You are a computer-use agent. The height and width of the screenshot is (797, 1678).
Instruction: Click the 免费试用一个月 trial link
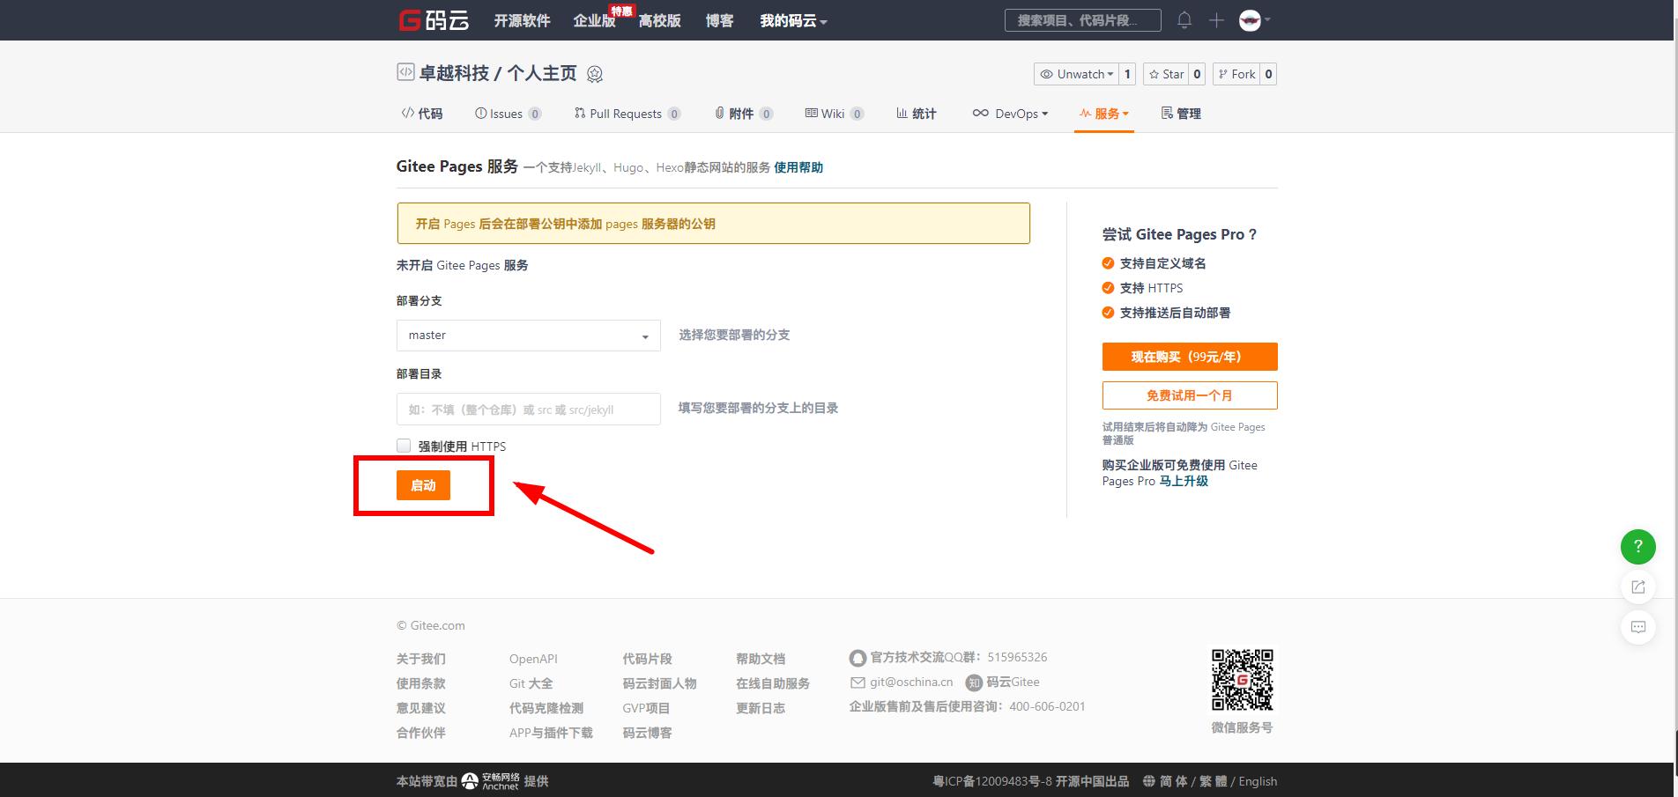coord(1188,395)
